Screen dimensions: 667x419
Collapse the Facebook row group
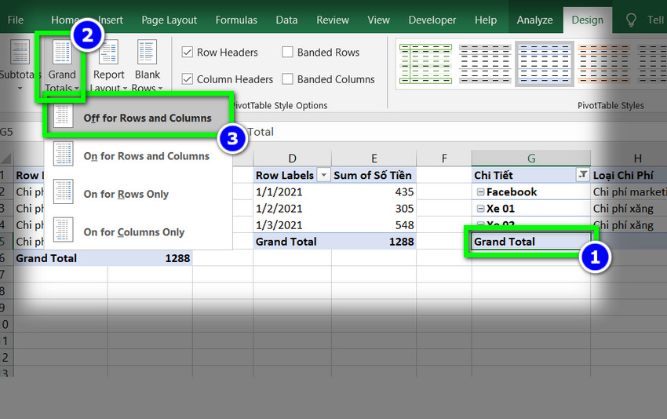(x=480, y=192)
